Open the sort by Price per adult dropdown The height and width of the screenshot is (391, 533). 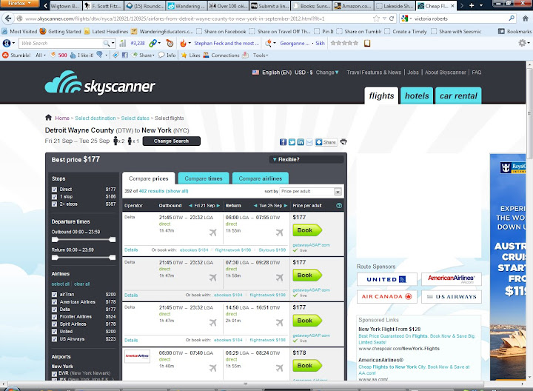tap(310, 191)
